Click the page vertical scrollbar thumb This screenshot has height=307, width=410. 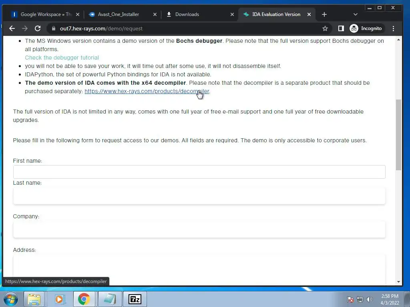click(x=398, y=135)
